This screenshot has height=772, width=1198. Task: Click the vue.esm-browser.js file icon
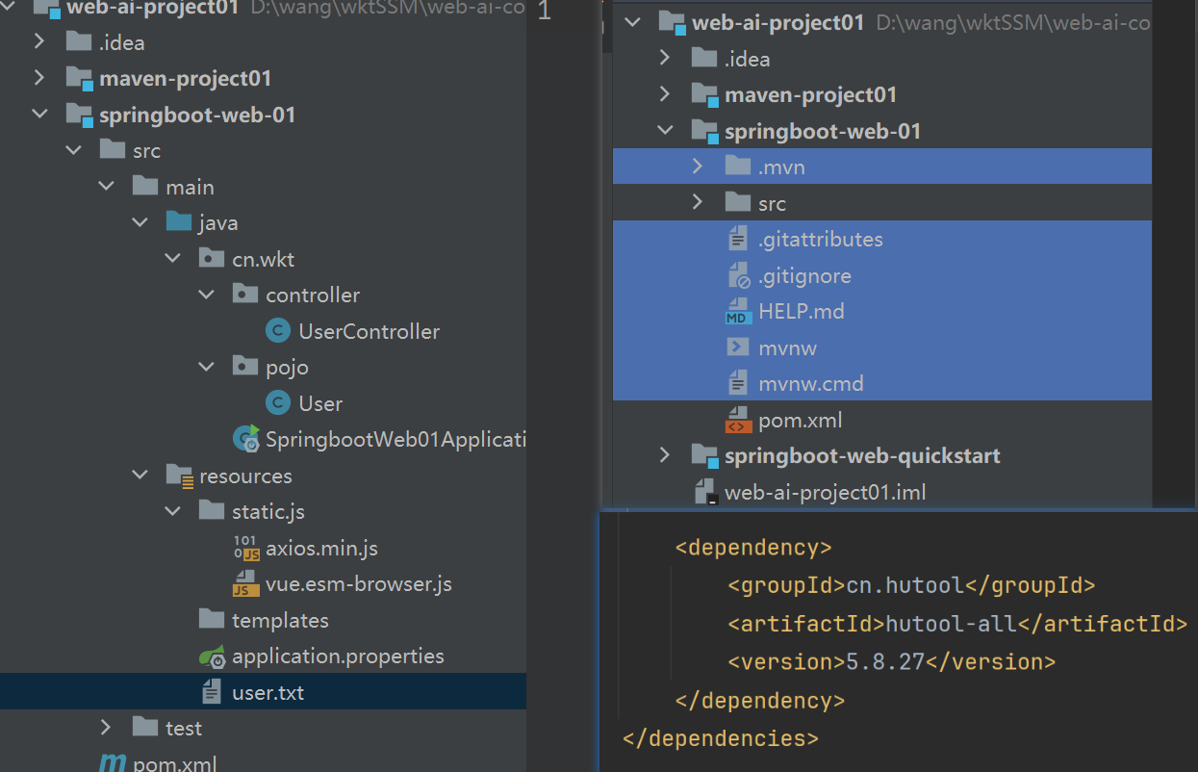(x=246, y=584)
